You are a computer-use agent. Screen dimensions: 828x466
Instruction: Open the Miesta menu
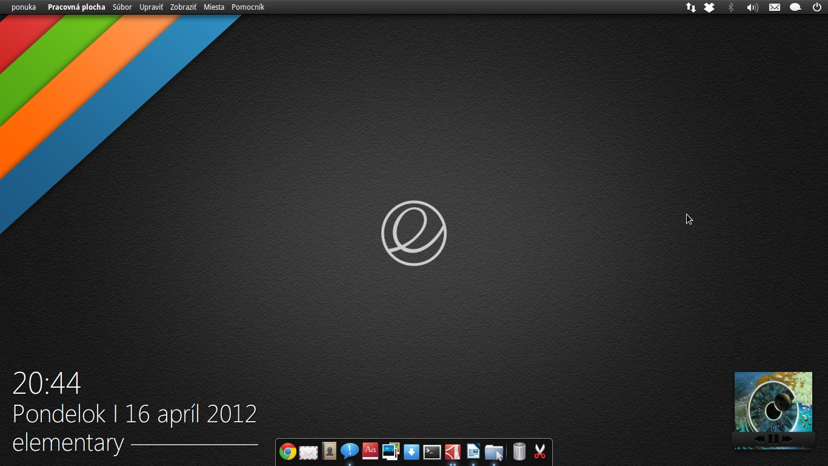point(214,7)
